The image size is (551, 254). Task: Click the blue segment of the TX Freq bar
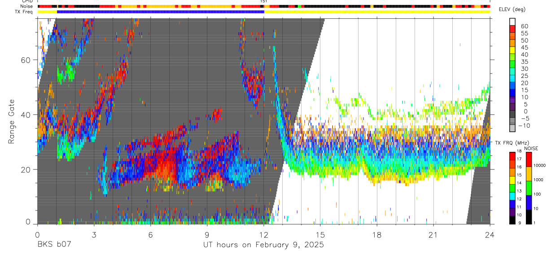click(161, 12)
